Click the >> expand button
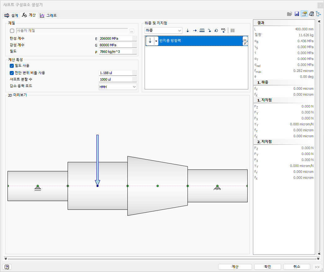This screenshot has width=324, height=272. pos(317,267)
